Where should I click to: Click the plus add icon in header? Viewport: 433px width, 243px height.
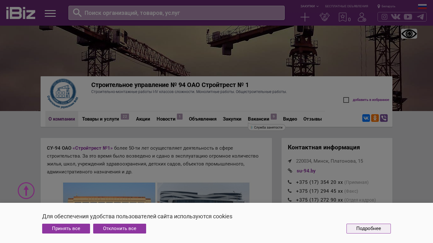305,17
